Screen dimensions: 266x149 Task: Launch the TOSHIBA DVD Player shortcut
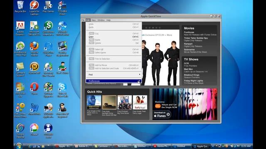62,29
